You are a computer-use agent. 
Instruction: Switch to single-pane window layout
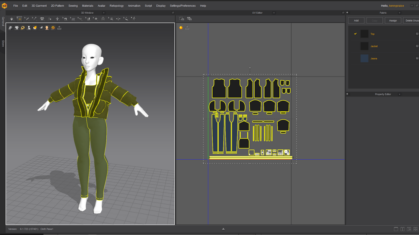pos(396,229)
